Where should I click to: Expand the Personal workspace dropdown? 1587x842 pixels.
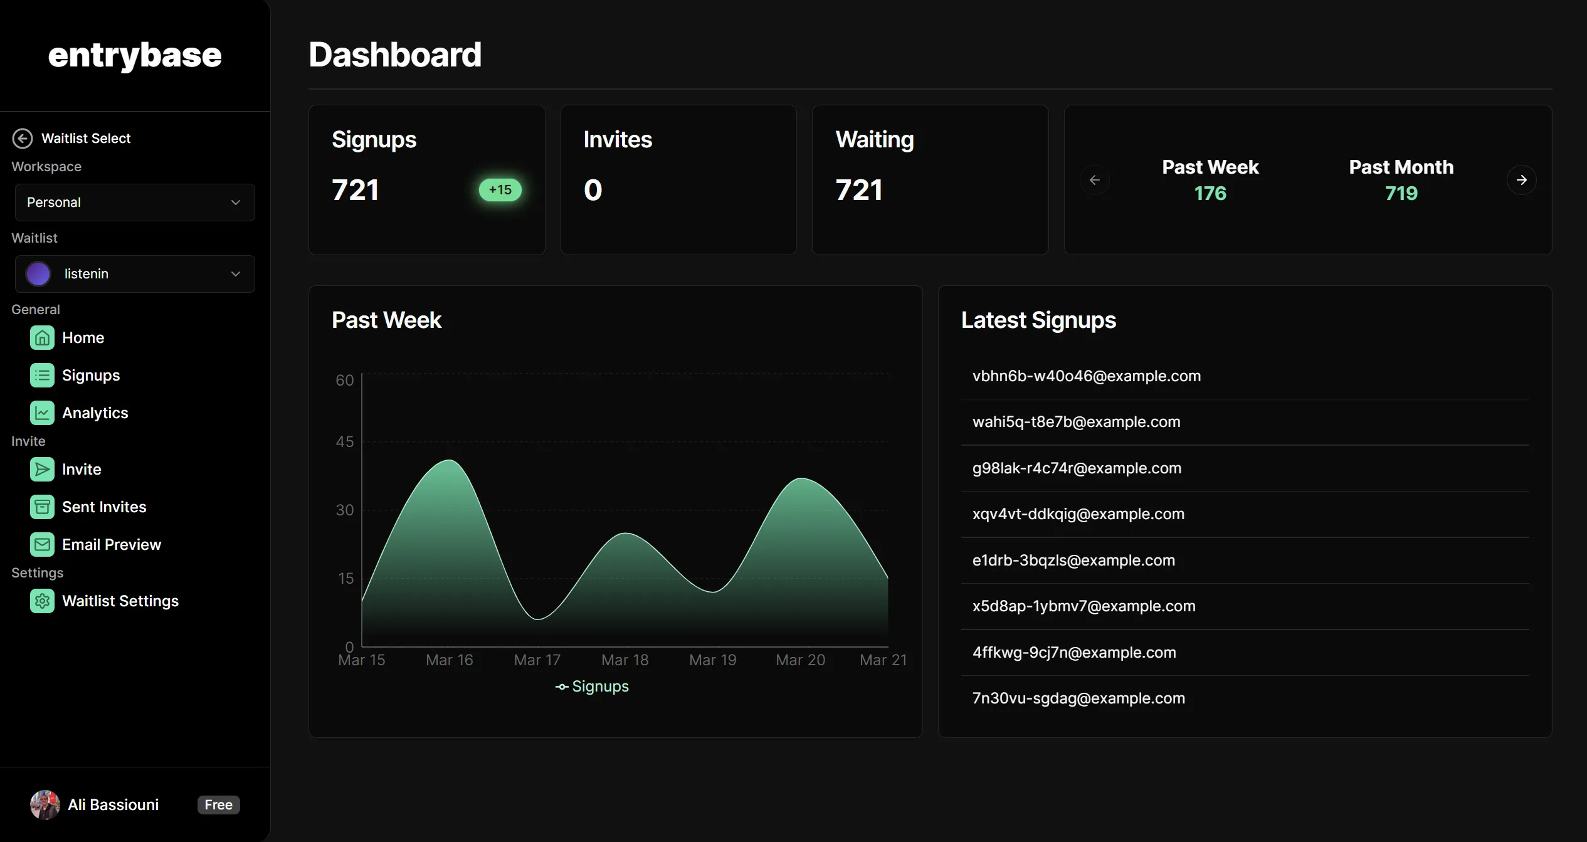(x=135, y=203)
